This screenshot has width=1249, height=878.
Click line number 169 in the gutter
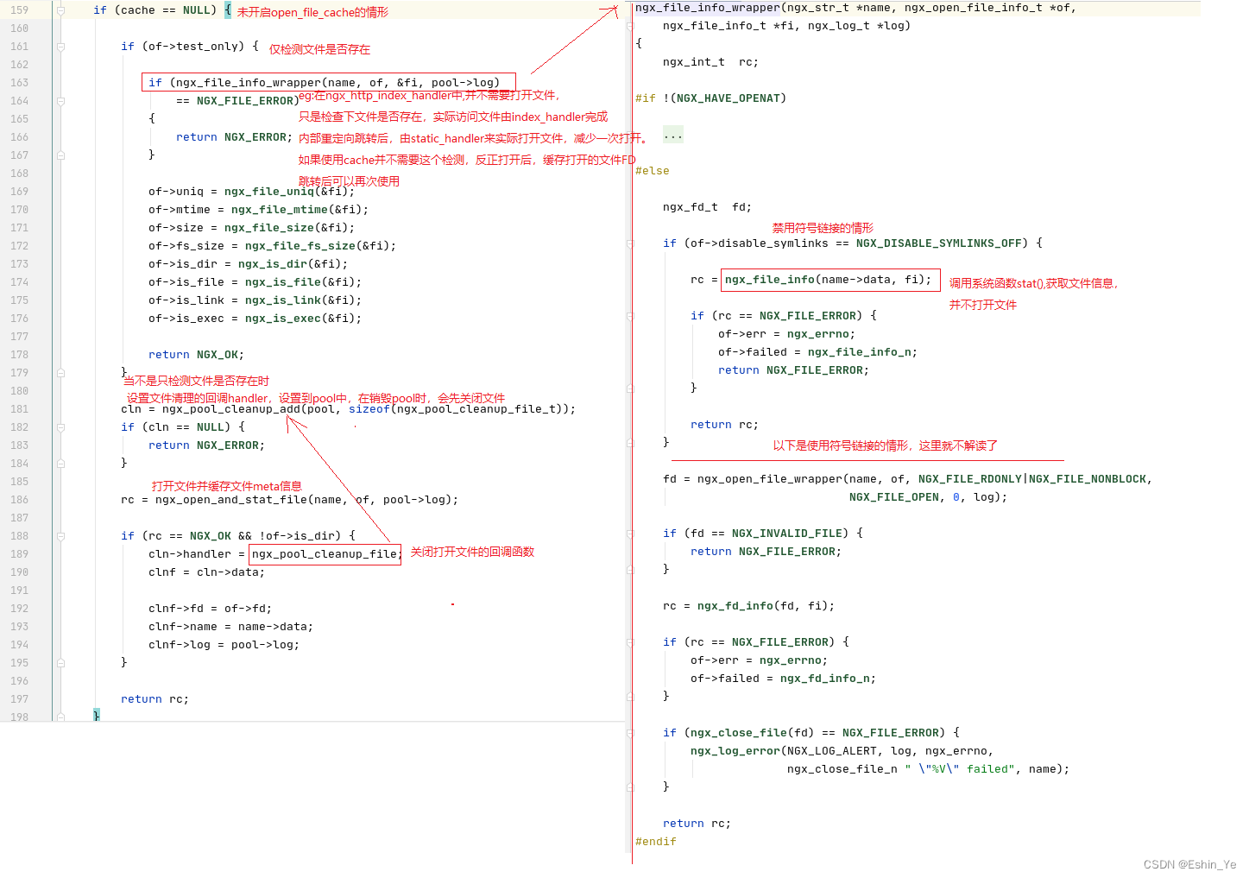(19, 192)
